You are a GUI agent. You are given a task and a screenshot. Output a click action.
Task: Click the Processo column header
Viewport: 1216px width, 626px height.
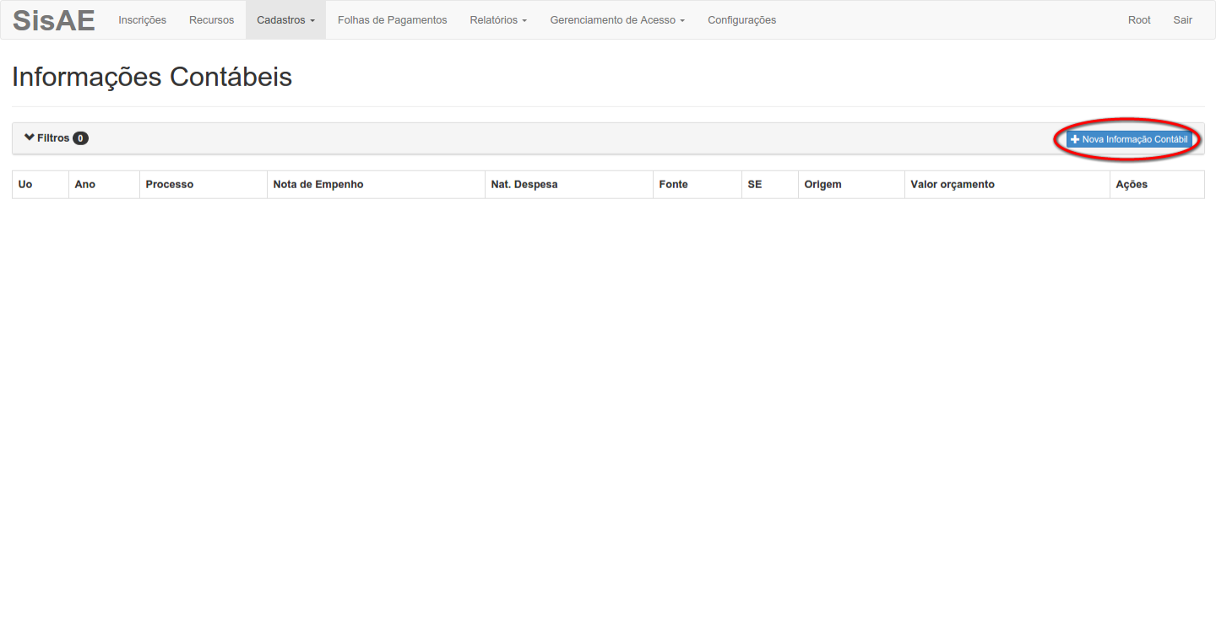pos(204,185)
